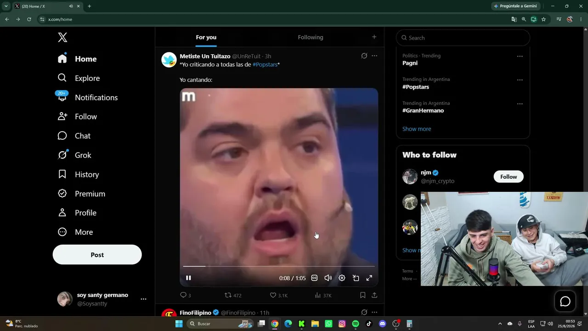Open more options for Pagni trend
The width and height of the screenshot is (588, 331).
pos(520,56)
